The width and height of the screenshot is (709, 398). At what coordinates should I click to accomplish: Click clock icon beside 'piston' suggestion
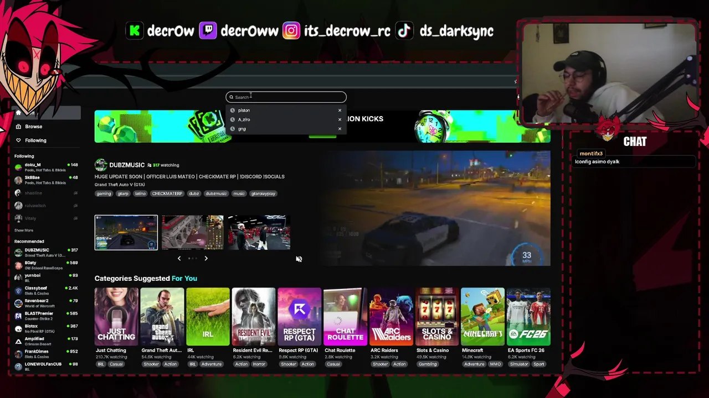tap(233, 111)
